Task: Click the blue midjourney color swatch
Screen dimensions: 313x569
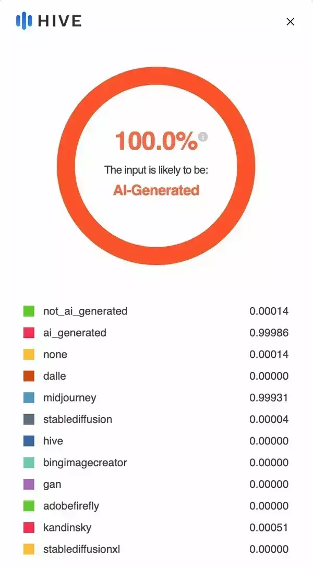Action: [29, 398]
